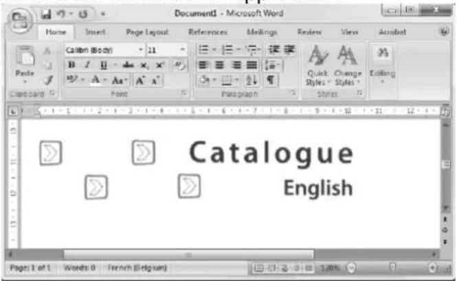
Task: Toggle strikethrough formatting
Action: coord(128,65)
